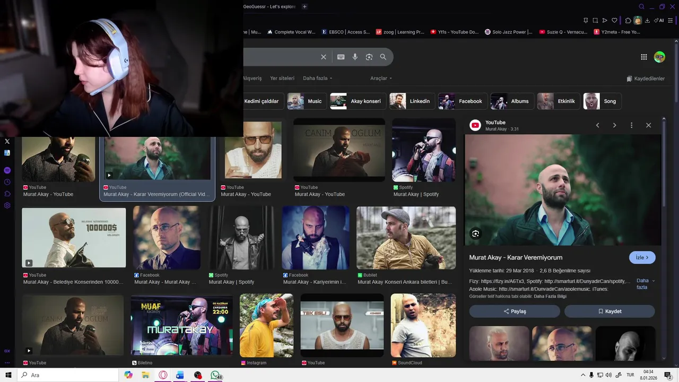679x382 pixels.
Task: Open the on-screen keyboard input tool
Action: [341, 57]
